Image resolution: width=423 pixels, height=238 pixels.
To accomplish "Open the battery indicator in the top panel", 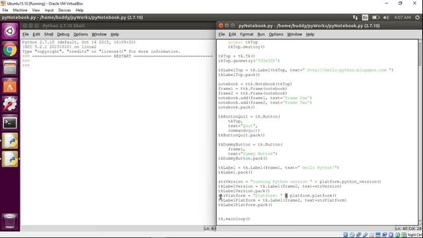I will 375,17.
